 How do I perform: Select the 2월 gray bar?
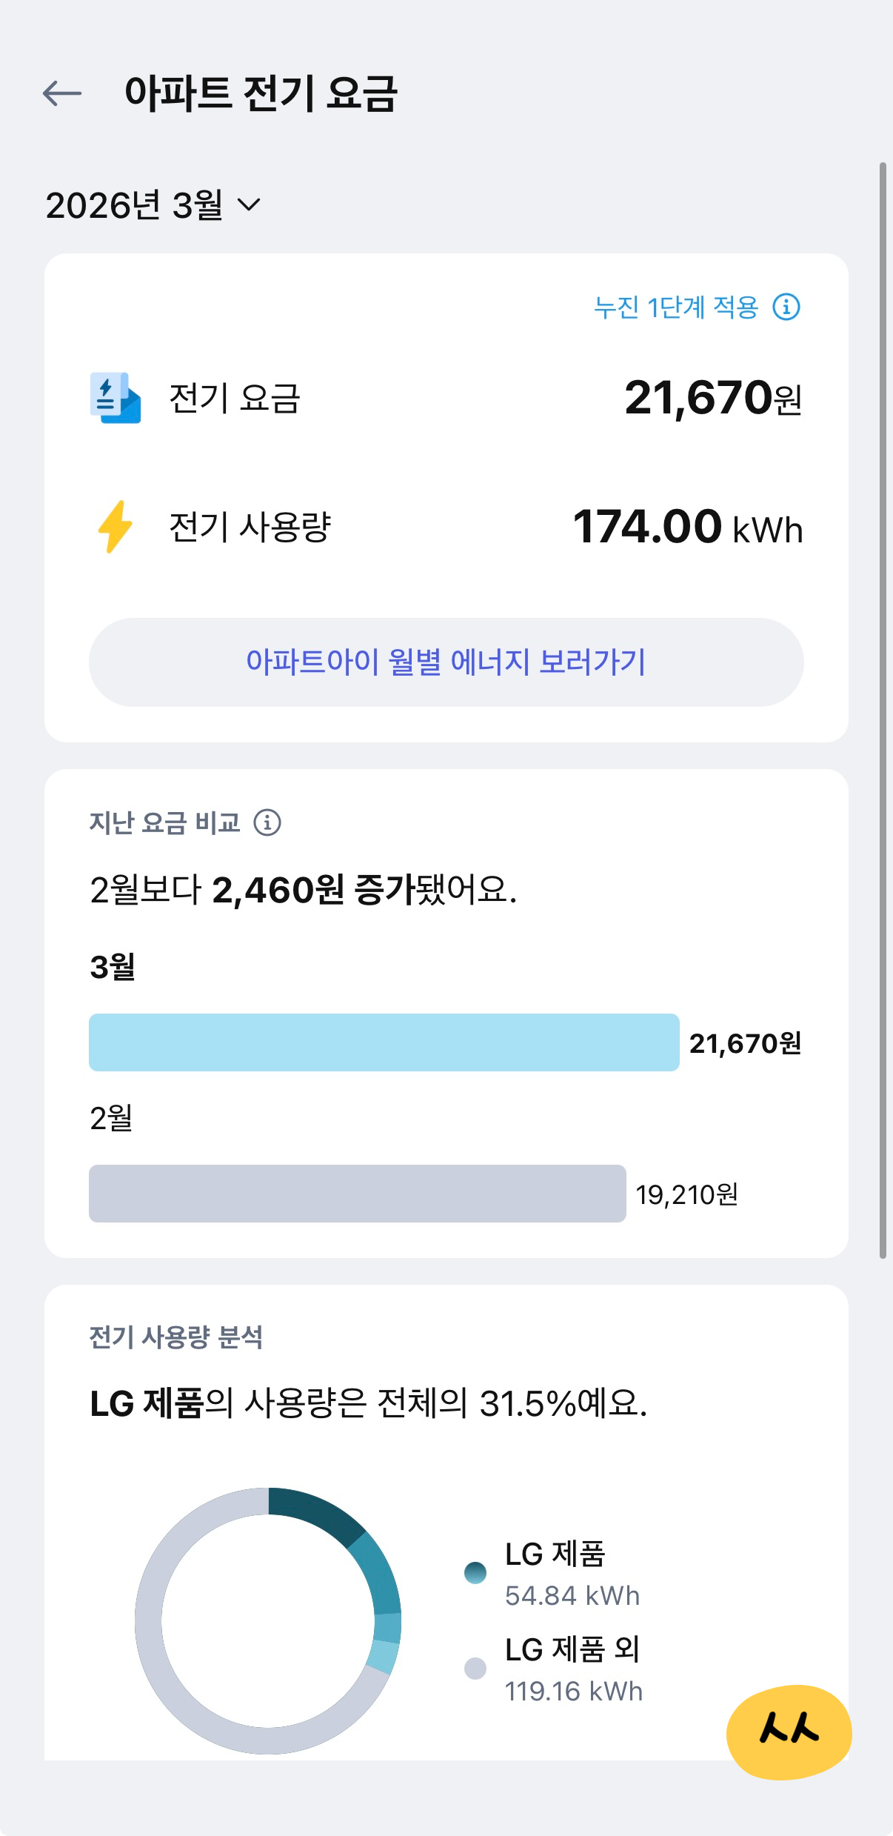click(x=358, y=1194)
